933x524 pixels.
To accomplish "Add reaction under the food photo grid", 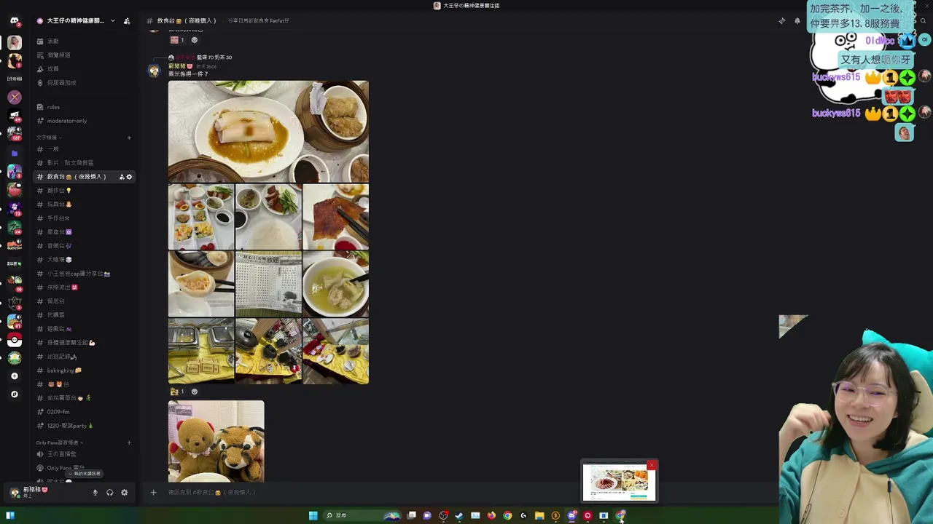I will 194,392.
